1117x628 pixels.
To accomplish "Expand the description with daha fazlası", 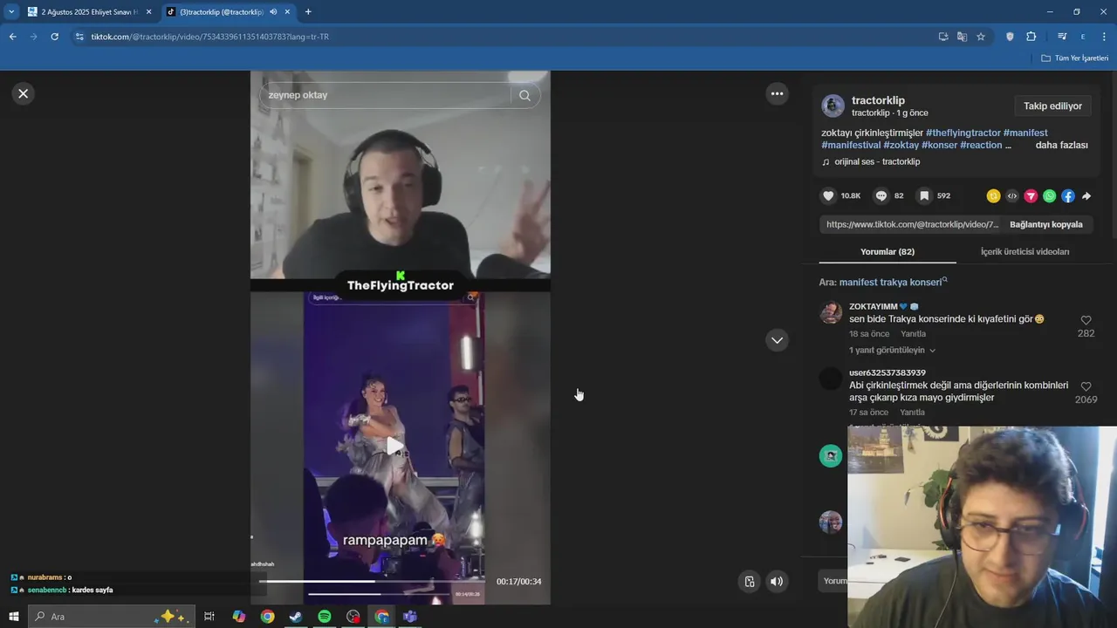I will (1061, 145).
